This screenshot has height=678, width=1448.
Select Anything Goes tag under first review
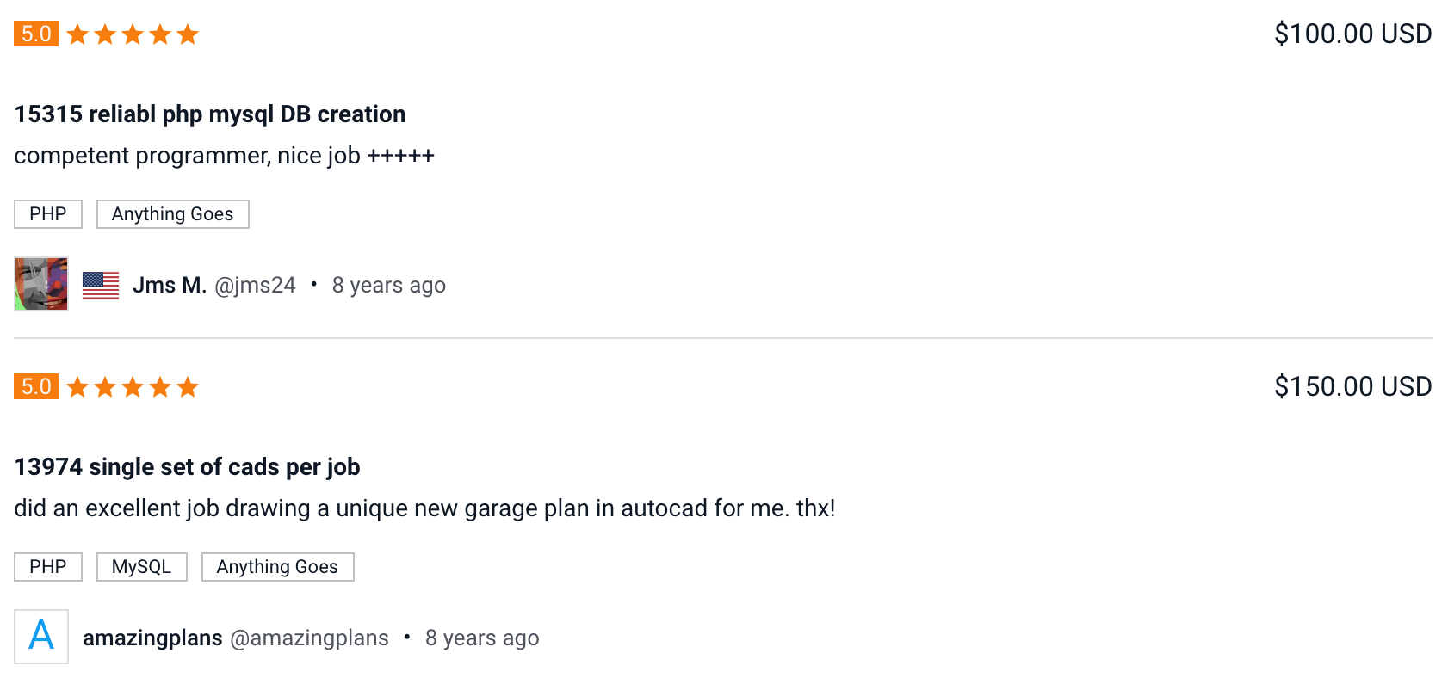point(173,214)
